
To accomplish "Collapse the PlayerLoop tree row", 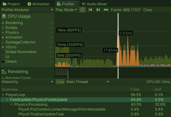I will tap(3, 95).
